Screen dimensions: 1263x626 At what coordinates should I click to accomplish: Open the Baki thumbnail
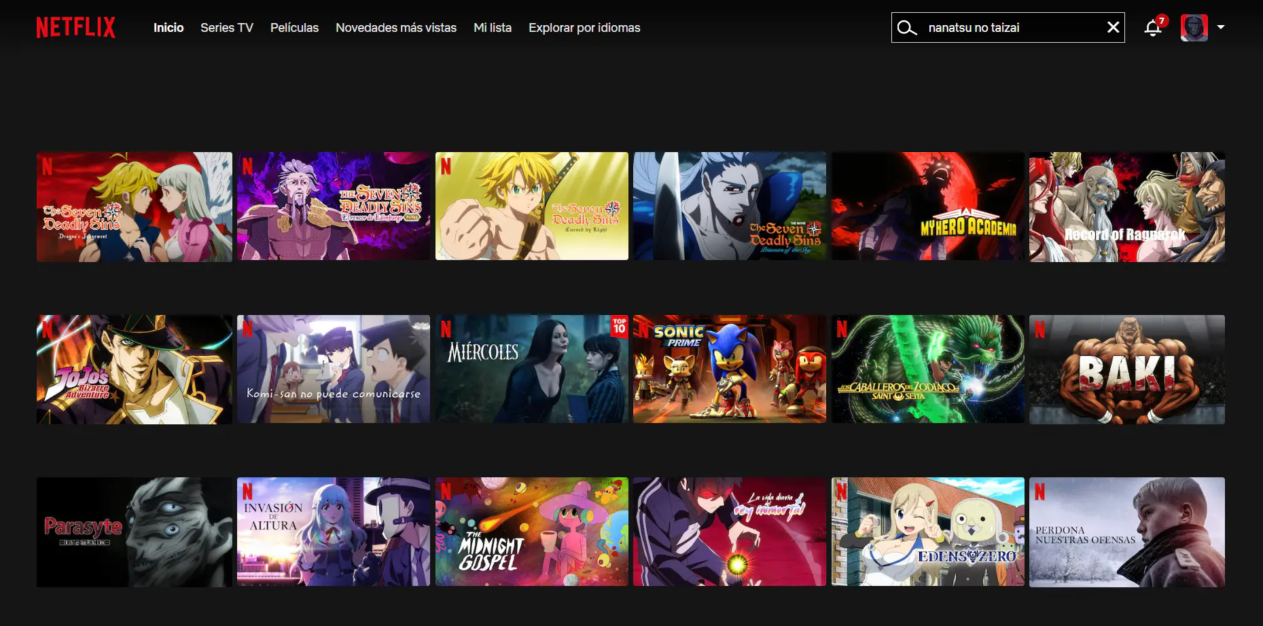(x=1127, y=369)
